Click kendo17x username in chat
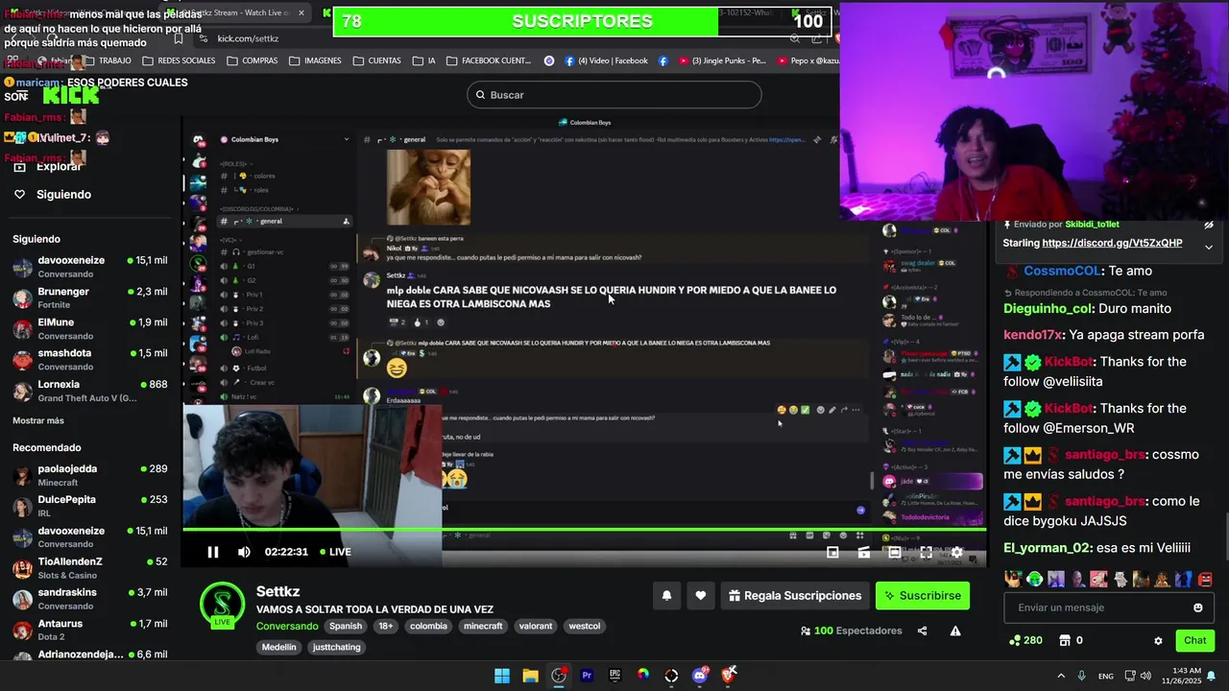The image size is (1229, 691). coord(1033,335)
